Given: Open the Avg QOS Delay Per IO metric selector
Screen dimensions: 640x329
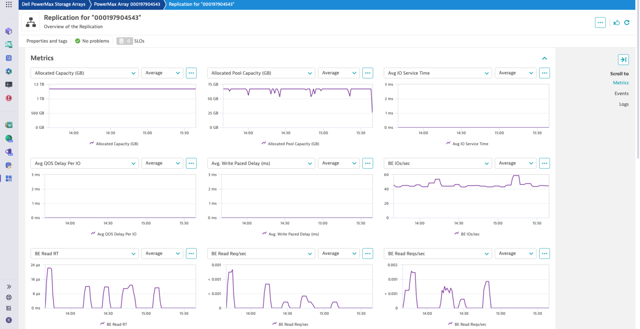Looking at the screenshot, I should [84, 163].
